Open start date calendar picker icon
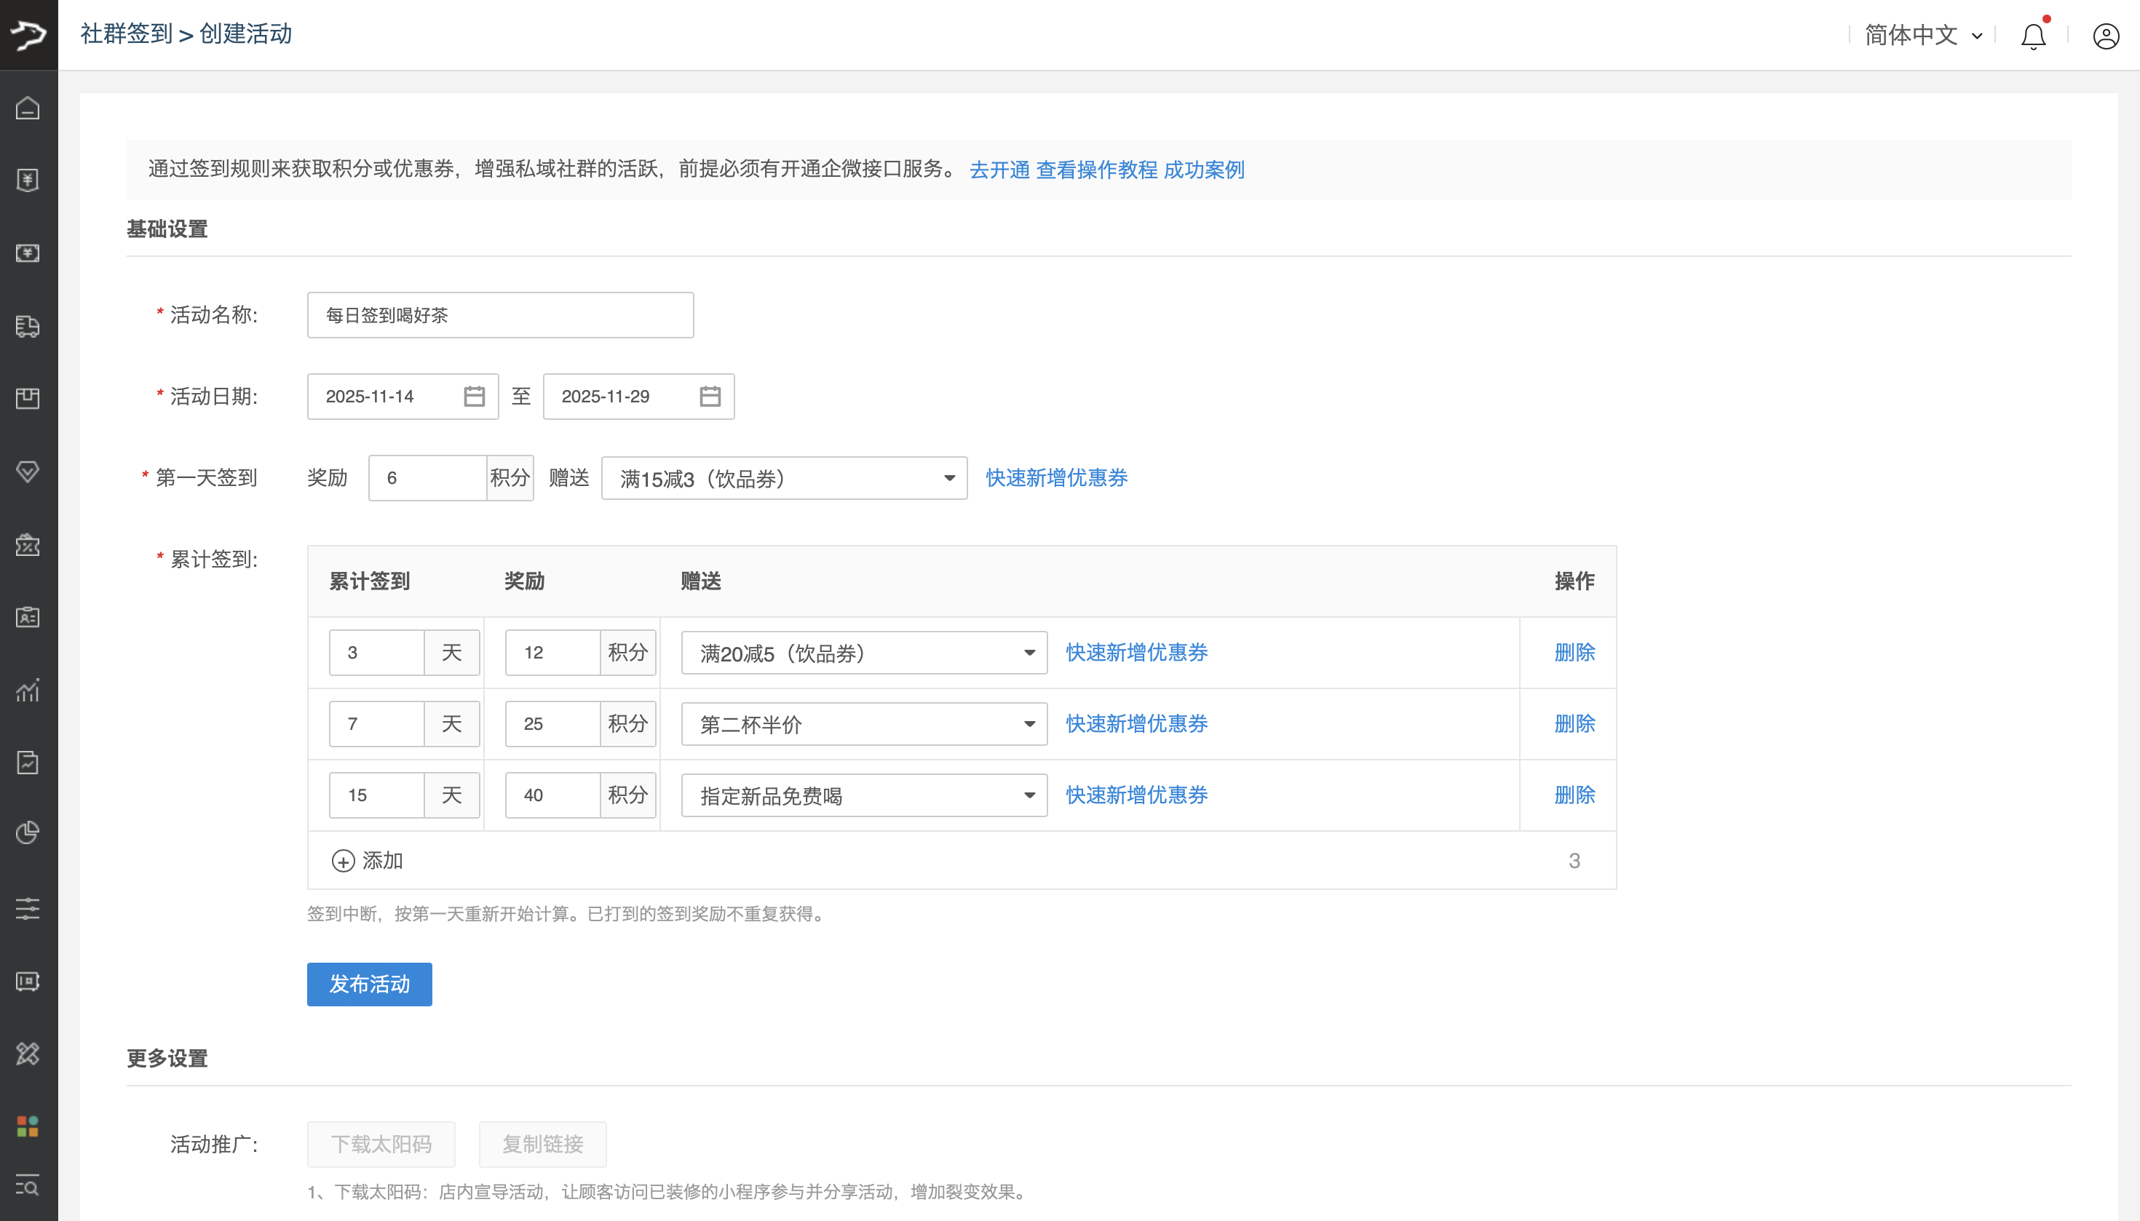This screenshot has width=2140, height=1221. click(x=474, y=397)
